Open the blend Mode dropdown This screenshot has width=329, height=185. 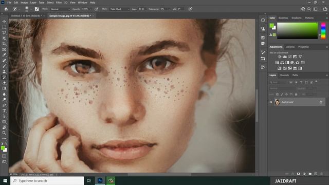(61, 9)
